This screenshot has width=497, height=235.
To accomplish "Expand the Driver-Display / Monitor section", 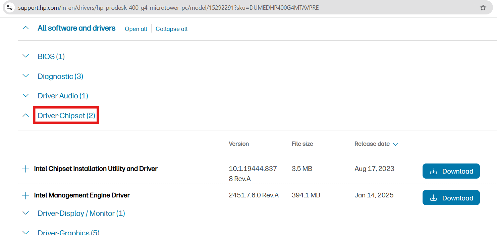I will (x=26, y=213).
